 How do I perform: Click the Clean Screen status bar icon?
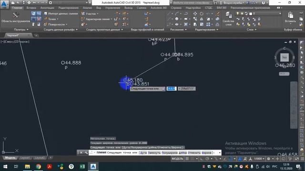[x=297, y=159]
